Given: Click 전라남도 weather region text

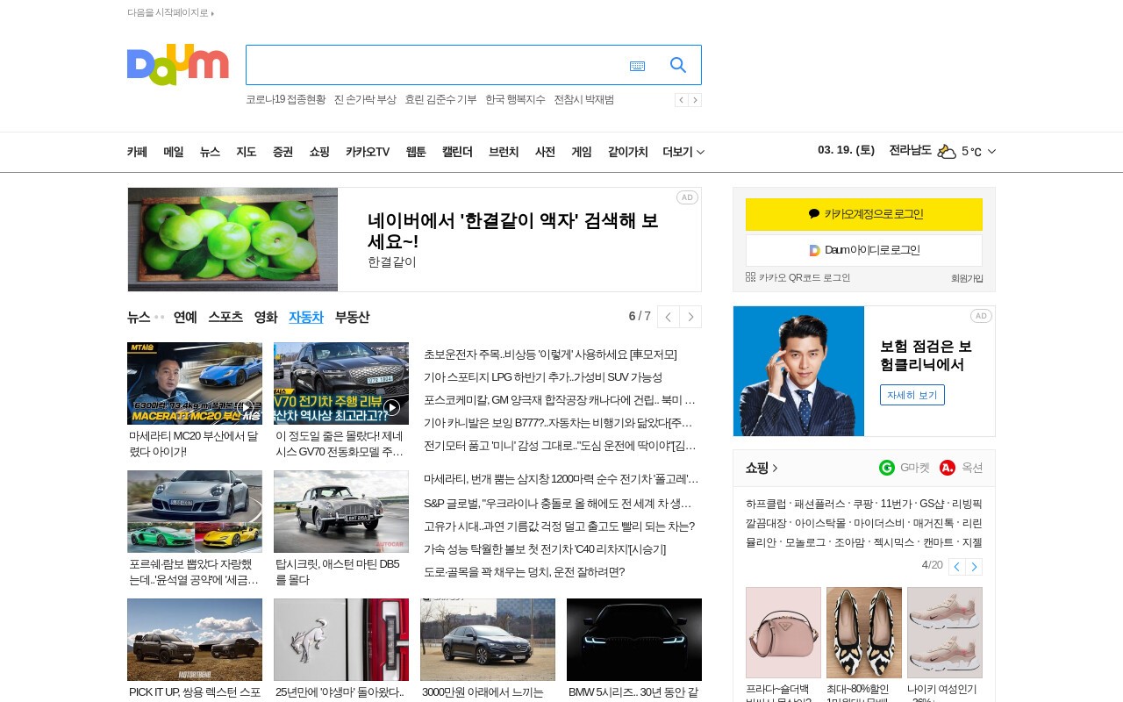Looking at the screenshot, I should coord(910,150).
